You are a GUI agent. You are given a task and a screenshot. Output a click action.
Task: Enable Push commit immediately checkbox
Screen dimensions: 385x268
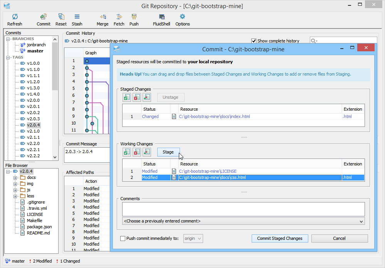tap(123, 238)
